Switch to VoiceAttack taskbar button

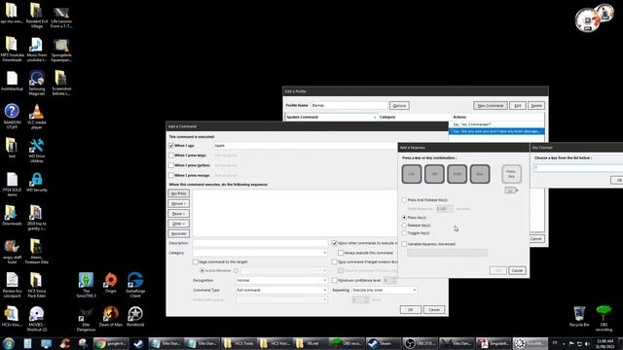pyautogui.click(x=530, y=343)
